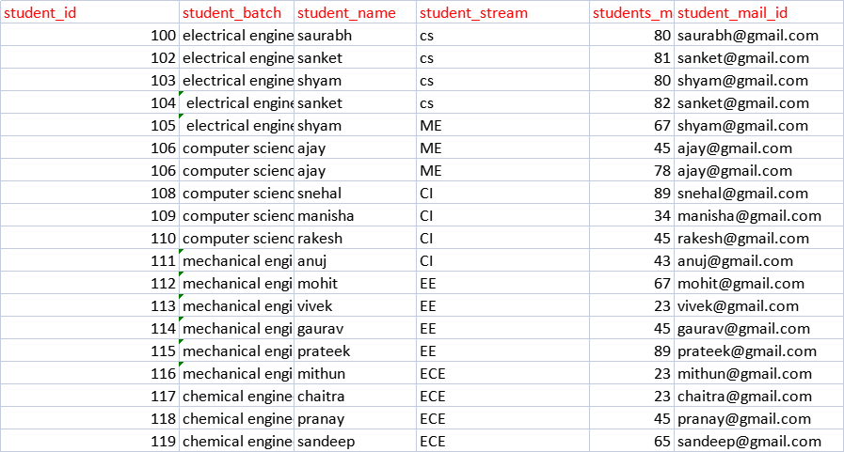Select marks cell 34
This screenshot has width=844, height=452.
pyautogui.click(x=631, y=215)
